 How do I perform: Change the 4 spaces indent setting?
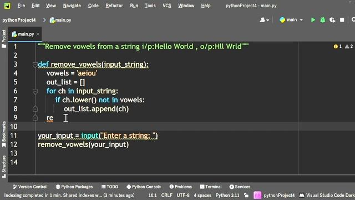(202, 195)
